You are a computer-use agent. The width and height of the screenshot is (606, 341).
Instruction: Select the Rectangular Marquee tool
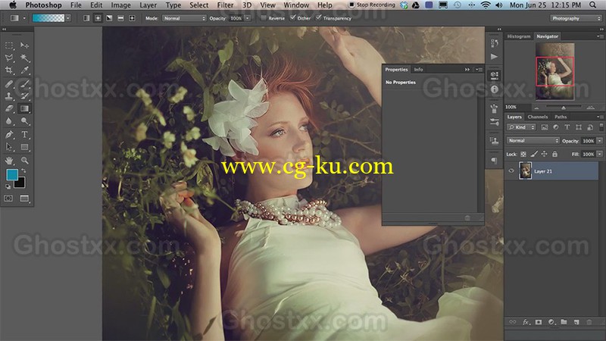9,45
